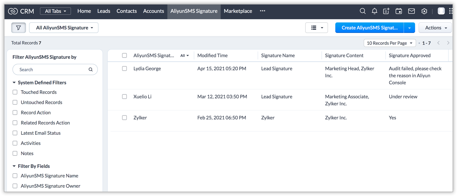Open the mail envelope icon
457x196 pixels.
pos(411,11)
